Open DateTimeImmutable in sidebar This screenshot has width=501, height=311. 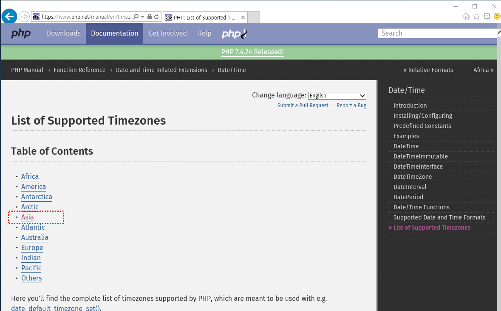click(x=421, y=156)
